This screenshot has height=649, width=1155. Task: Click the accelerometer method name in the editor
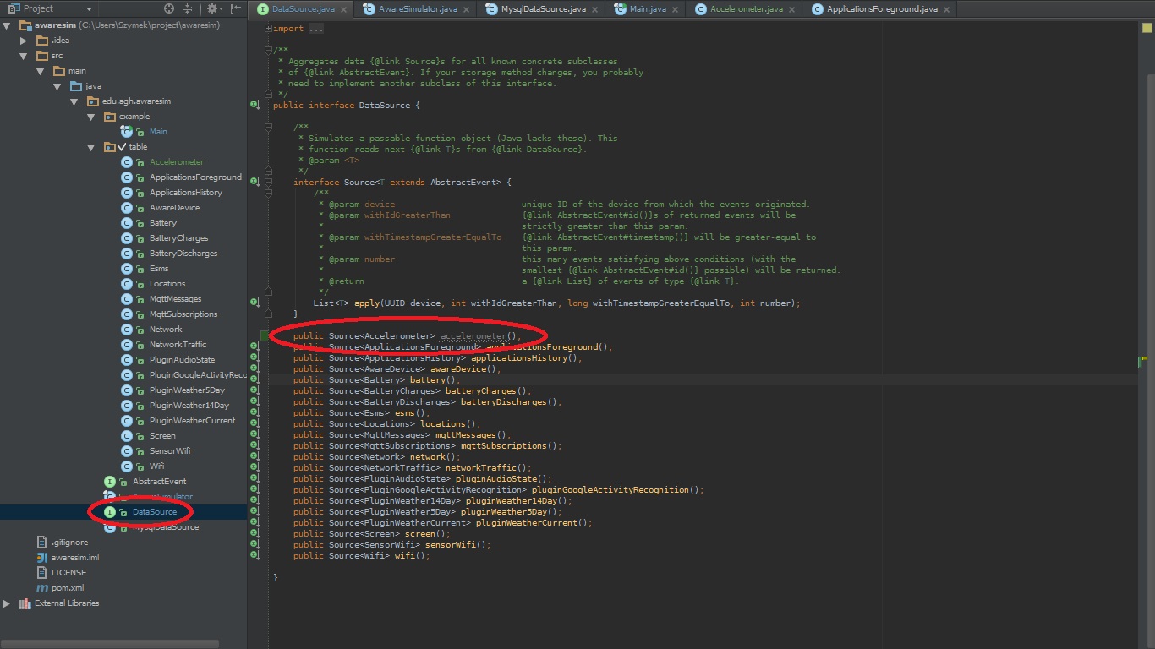tap(473, 336)
